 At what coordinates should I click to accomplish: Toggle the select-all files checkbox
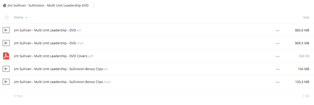point(7,17)
